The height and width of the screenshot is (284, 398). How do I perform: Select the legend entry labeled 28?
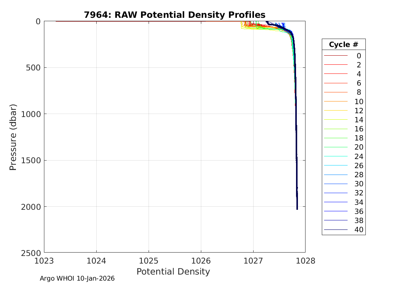pos(359,175)
